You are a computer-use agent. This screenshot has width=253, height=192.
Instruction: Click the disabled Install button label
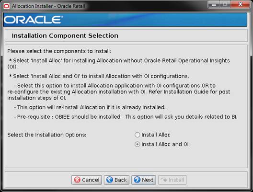click(x=176, y=180)
